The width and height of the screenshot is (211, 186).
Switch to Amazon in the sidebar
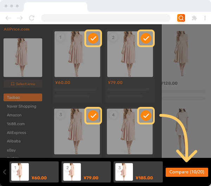point(23,115)
